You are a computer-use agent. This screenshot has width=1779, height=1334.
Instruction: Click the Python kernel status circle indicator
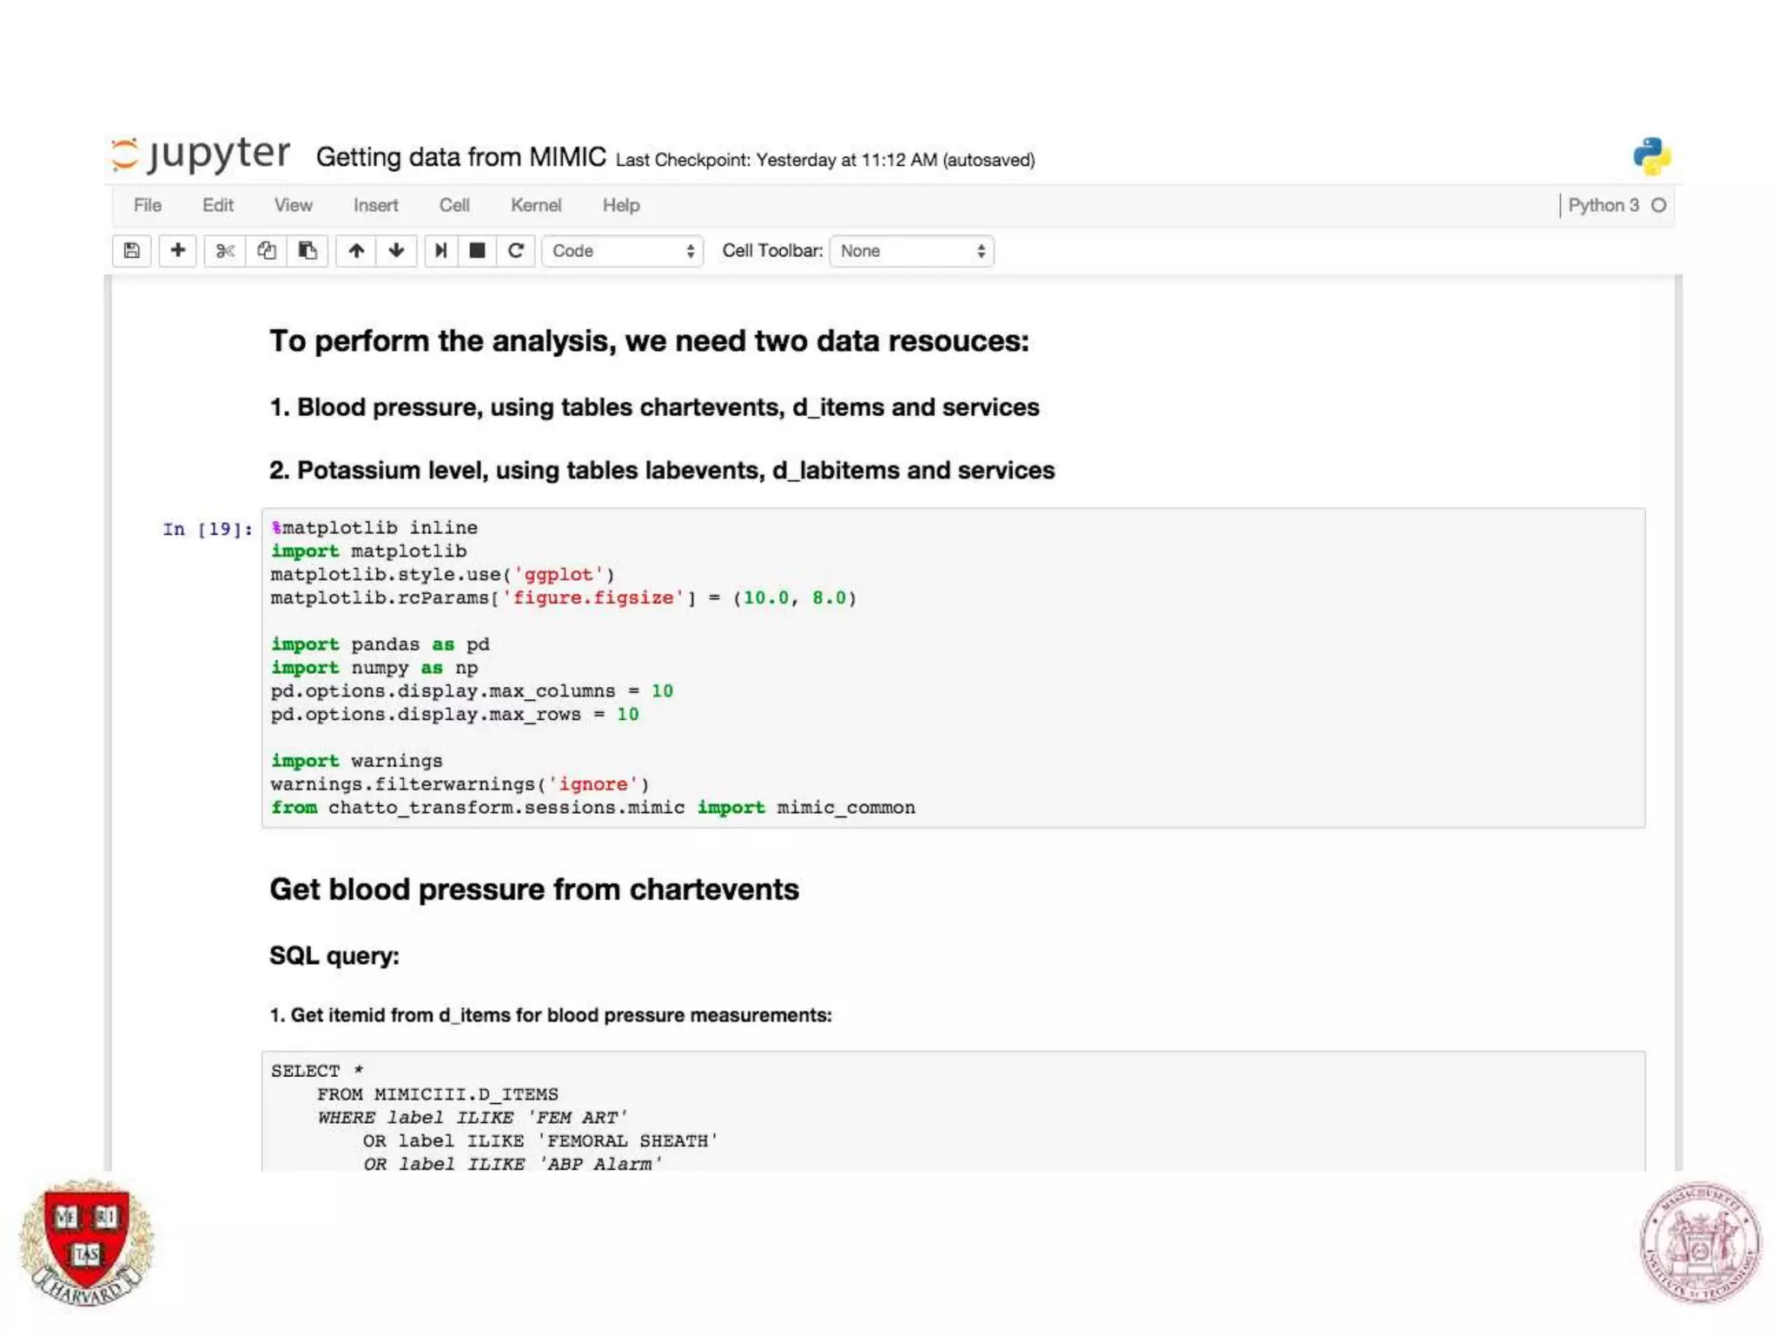(1658, 205)
